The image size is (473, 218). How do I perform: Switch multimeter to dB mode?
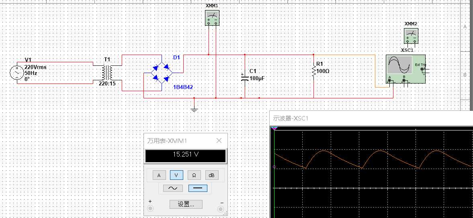coord(212,175)
